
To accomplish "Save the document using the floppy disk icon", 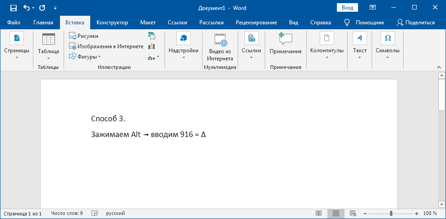I will coord(13,8).
